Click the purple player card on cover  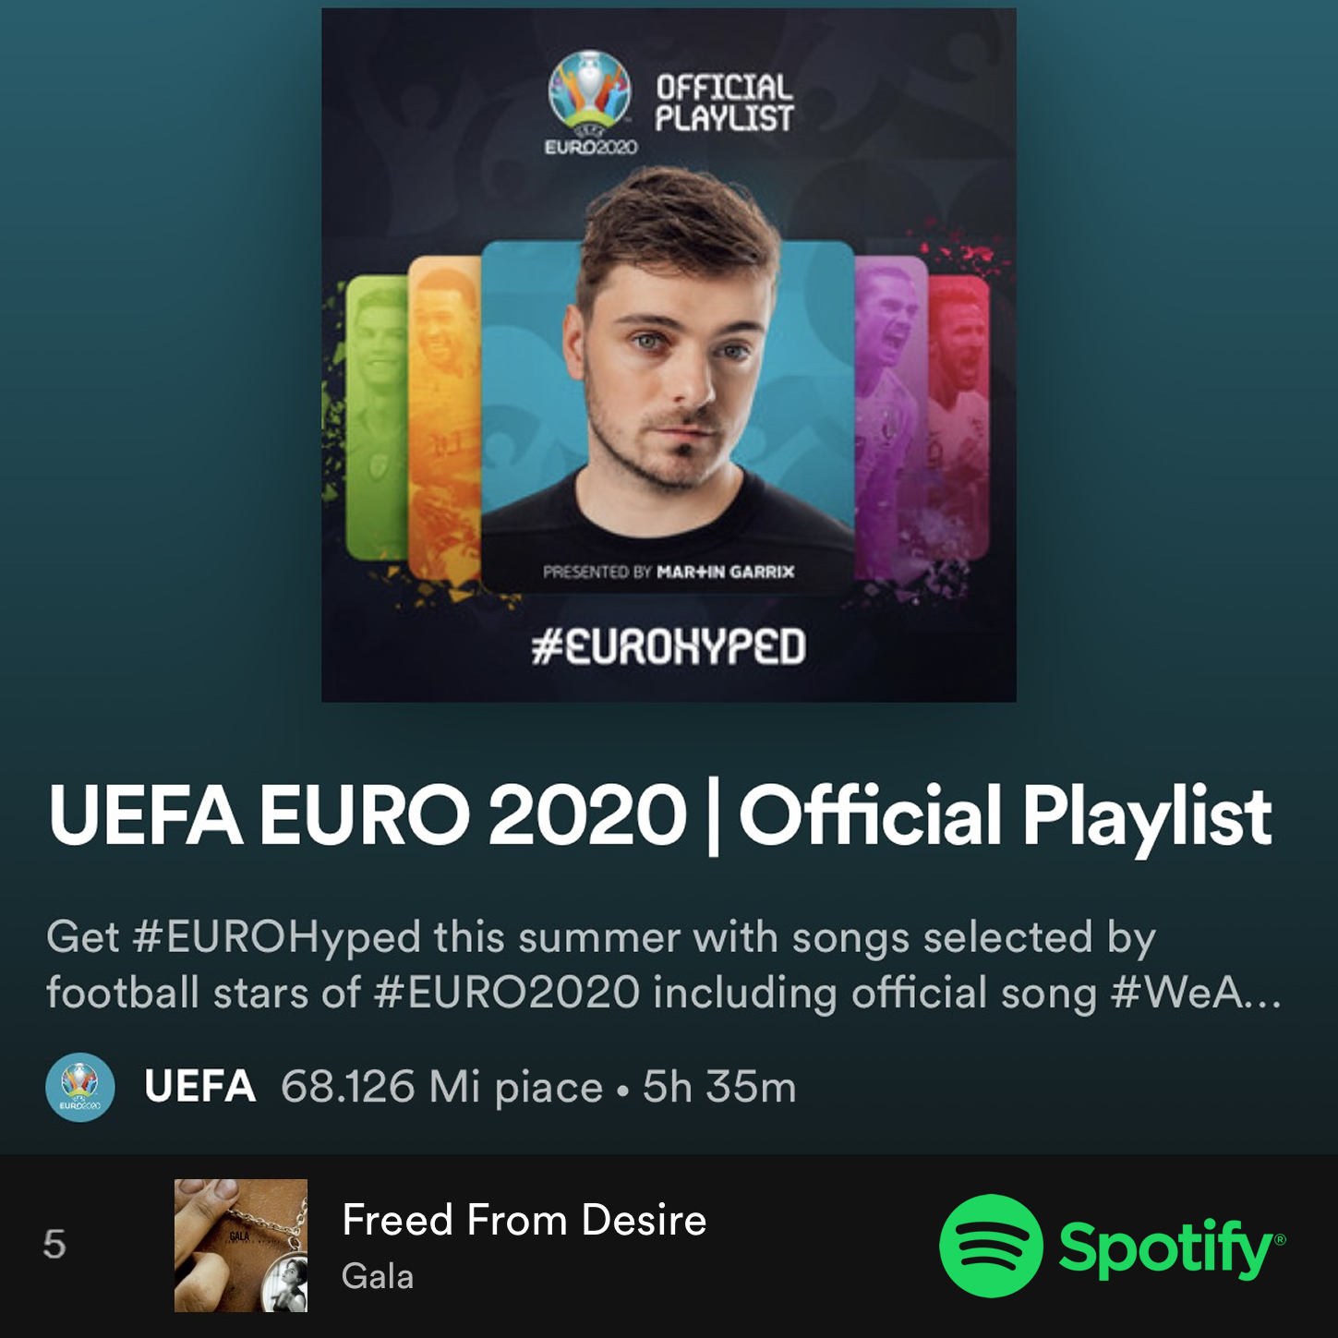pos(891,417)
